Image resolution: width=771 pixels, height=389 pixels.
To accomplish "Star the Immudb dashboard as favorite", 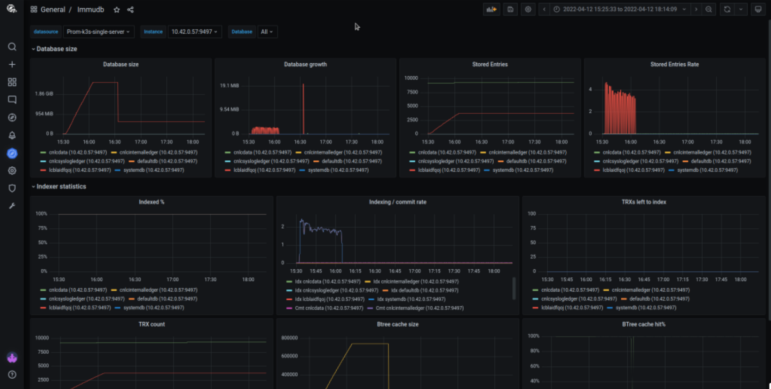I will point(116,10).
